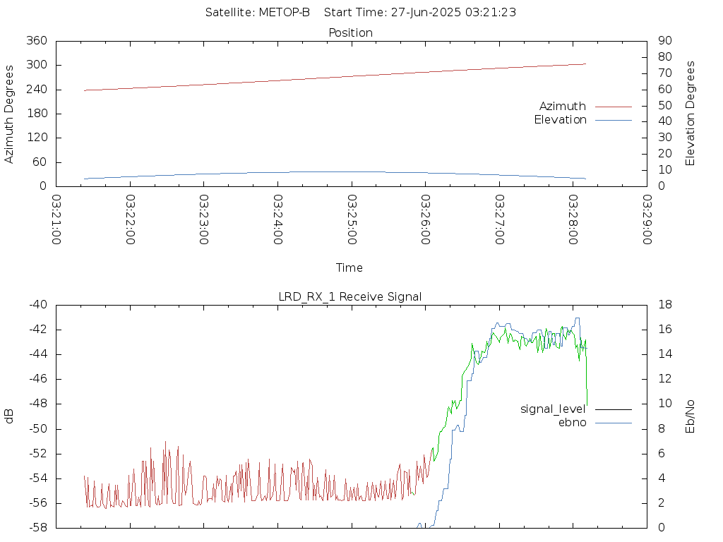Click the "dB" axis label
The height and width of the screenshot is (542, 723).
(8, 416)
